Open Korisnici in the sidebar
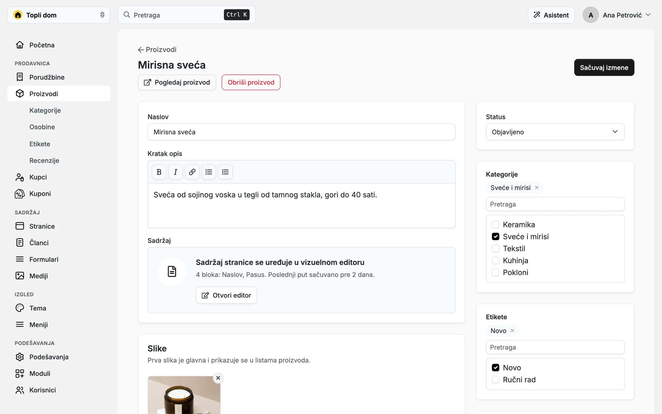The height and width of the screenshot is (414, 662). pyautogui.click(x=59, y=390)
